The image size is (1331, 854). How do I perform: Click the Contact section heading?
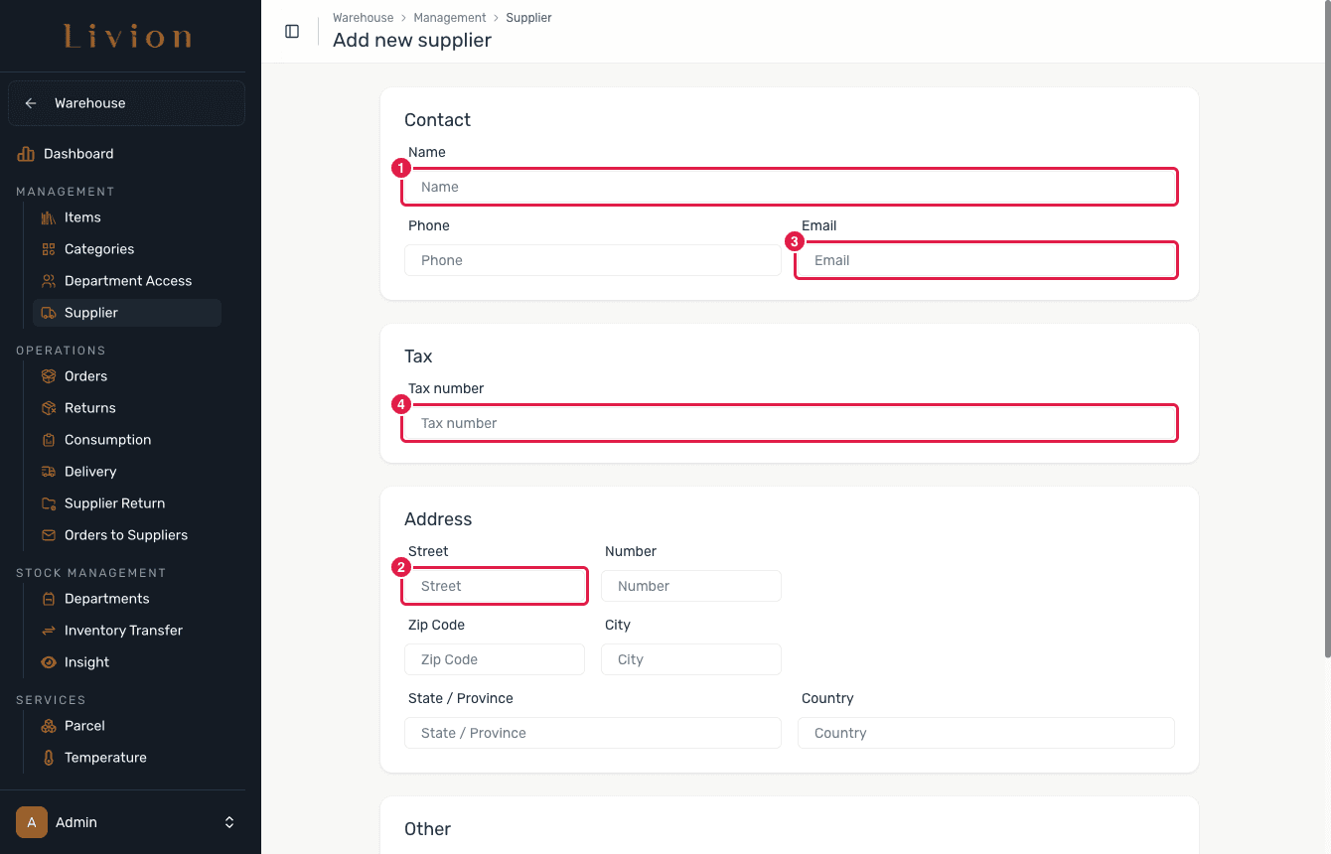[x=437, y=120]
